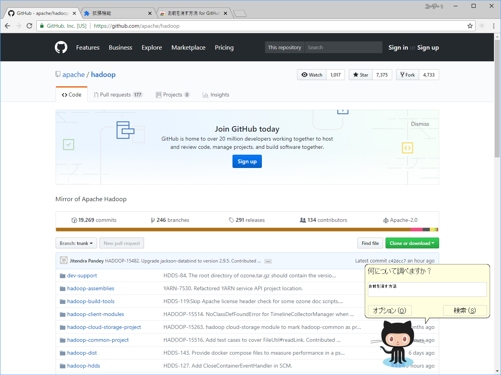This screenshot has height=375, width=501.
Task: Star the hadoop repository
Action: [360, 75]
